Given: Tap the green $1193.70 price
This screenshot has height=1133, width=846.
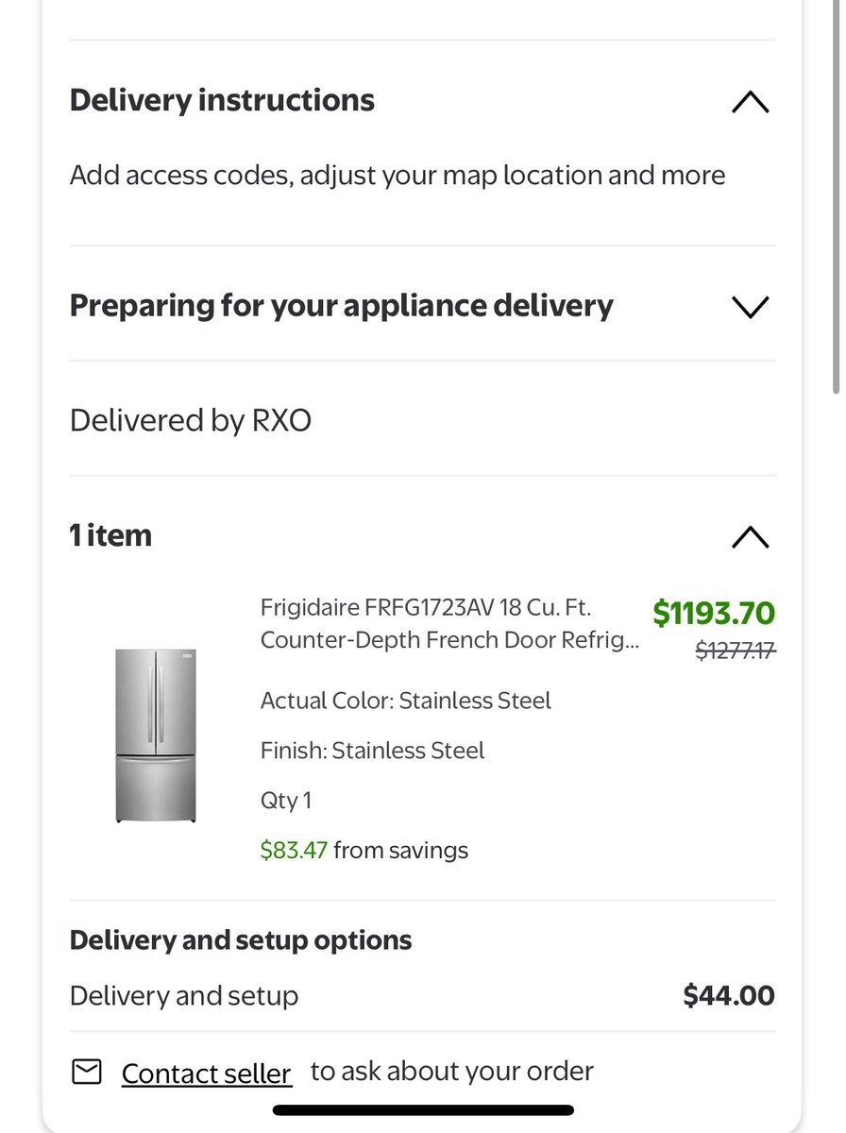Looking at the screenshot, I should [x=714, y=614].
